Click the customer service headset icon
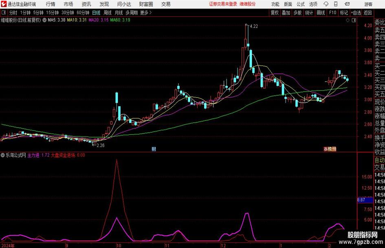 (326, 4)
